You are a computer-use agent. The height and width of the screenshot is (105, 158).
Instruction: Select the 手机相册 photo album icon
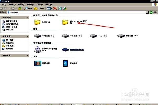point(37,64)
